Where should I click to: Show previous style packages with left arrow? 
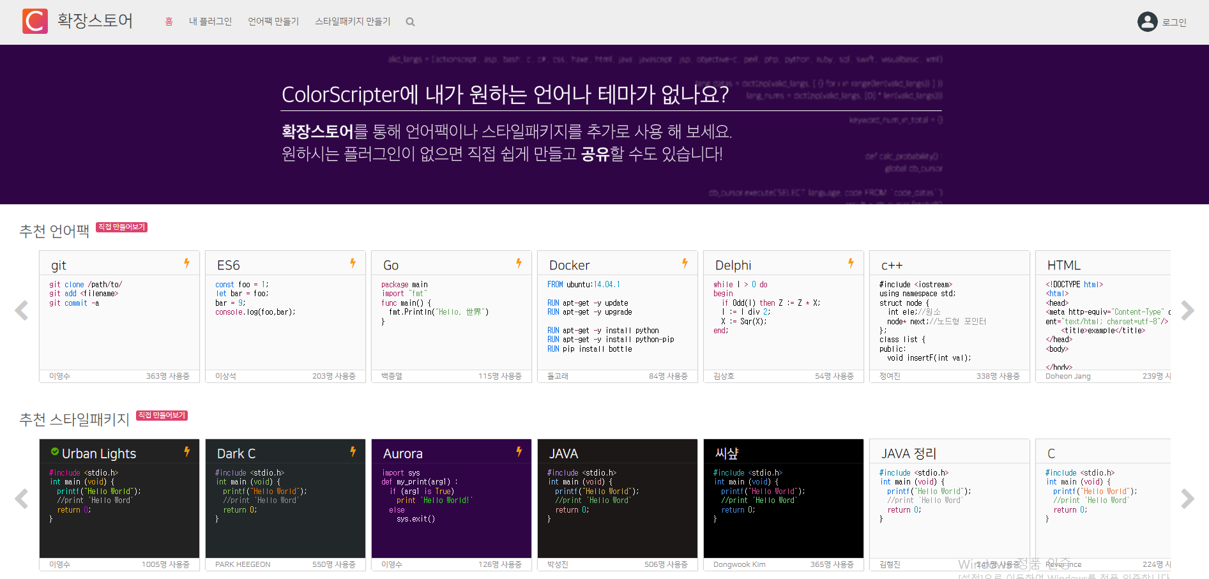click(22, 499)
